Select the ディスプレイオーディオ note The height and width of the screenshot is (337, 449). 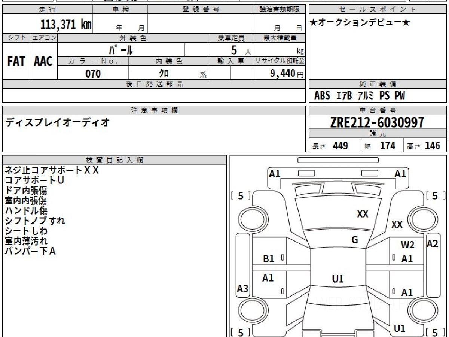tap(57, 122)
